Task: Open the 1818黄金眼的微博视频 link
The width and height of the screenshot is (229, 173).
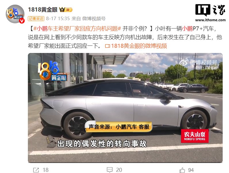Action: [139, 46]
